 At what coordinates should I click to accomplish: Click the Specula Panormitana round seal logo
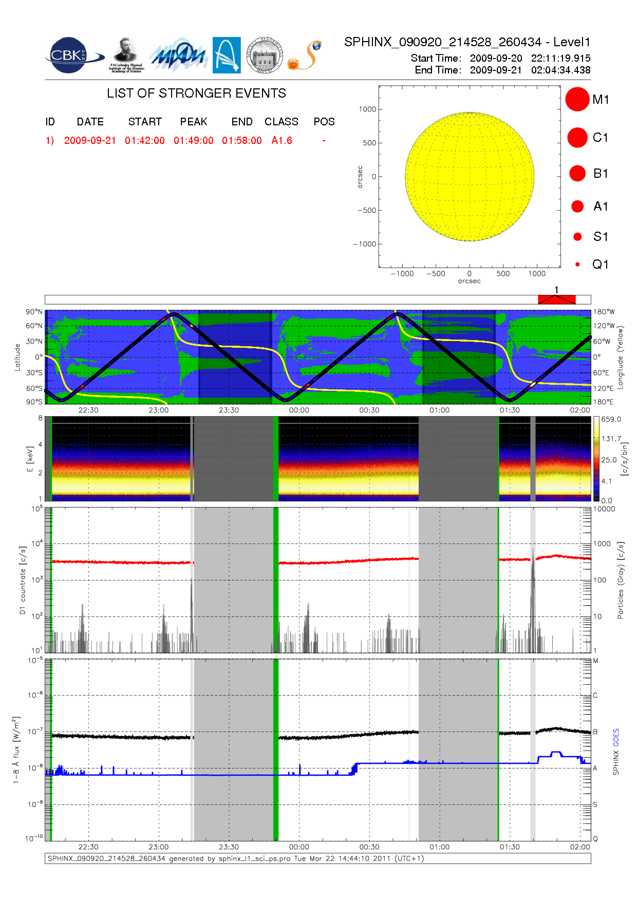click(x=265, y=55)
